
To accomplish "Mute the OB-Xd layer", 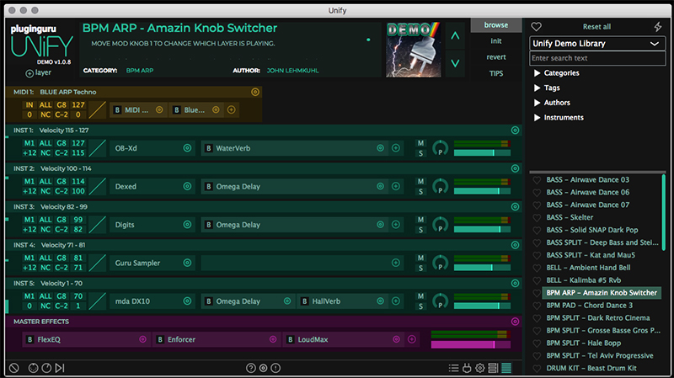I will tap(420, 143).
